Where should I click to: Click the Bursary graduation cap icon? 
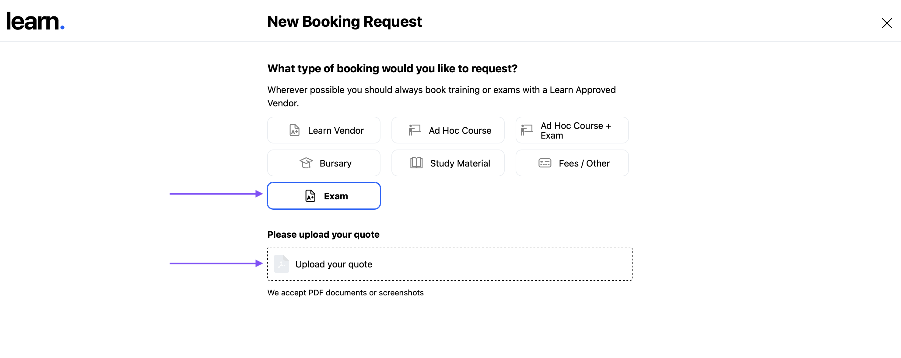pos(306,163)
